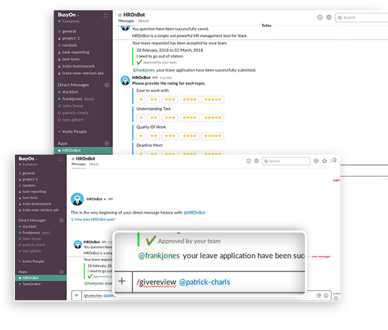Image resolution: width=388 pixels, height=330 pixels.
Task: Rate Quality Of Work four stars
Action: coord(189,136)
